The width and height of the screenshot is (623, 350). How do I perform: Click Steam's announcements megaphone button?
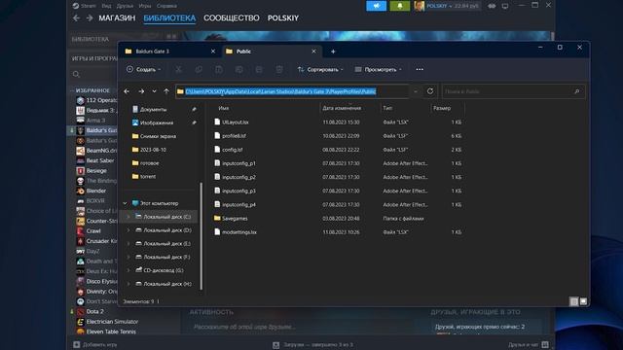pyautogui.click(x=377, y=6)
